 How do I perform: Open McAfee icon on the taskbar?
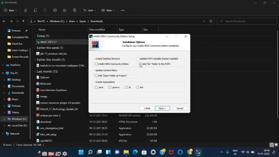pyautogui.click(x=171, y=152)
